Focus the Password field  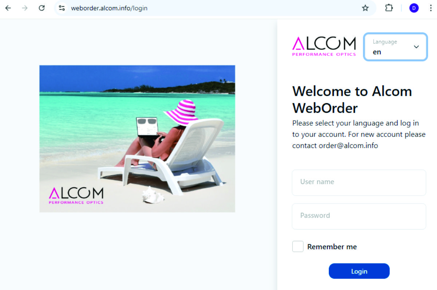pos(359,216)
